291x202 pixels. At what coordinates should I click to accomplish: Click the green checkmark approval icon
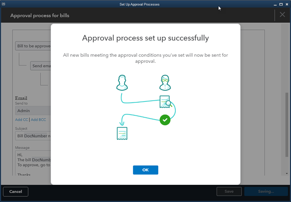tap(165, 120)
